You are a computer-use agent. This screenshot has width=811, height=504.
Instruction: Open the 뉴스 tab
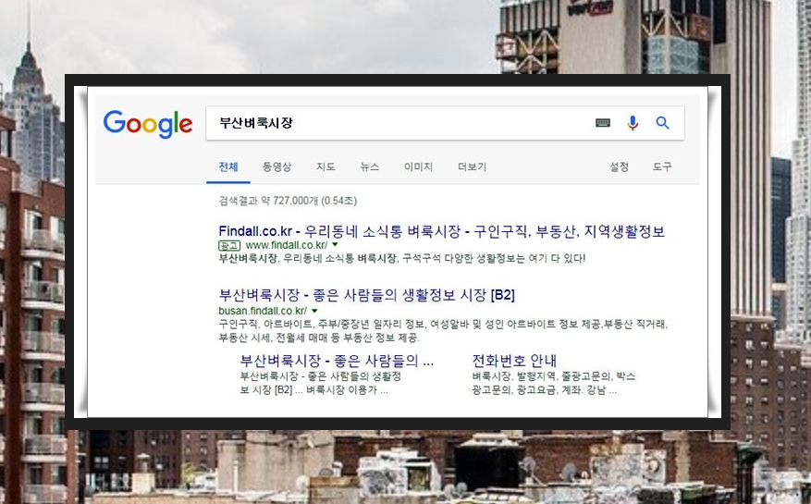pyautogui.click(x=369, y=166)
